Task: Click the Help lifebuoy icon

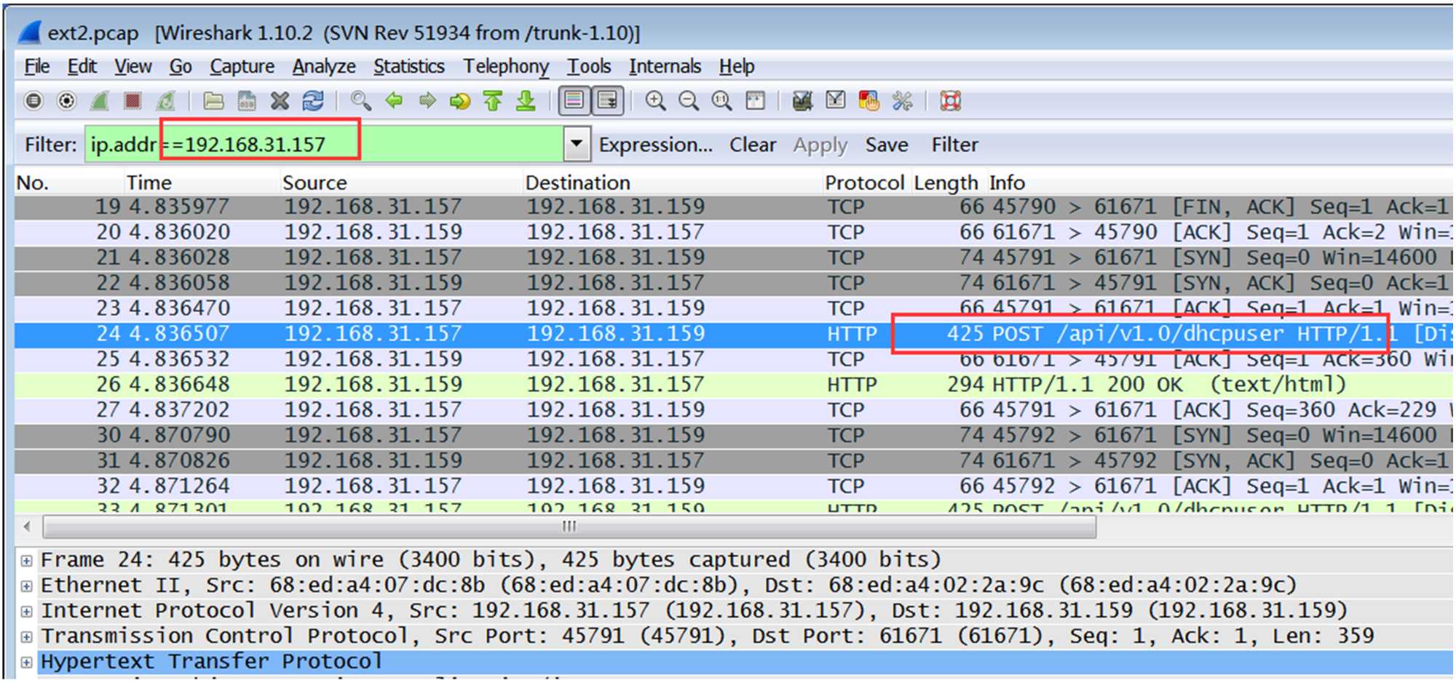Action: click(x=950, y=100)
